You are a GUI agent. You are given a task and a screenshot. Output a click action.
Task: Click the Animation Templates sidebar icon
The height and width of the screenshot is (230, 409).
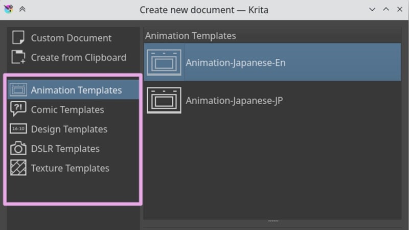[18, 90]
